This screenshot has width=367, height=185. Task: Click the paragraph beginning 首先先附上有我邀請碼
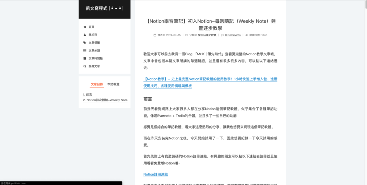pyautogui.click(x=210, y=159)
